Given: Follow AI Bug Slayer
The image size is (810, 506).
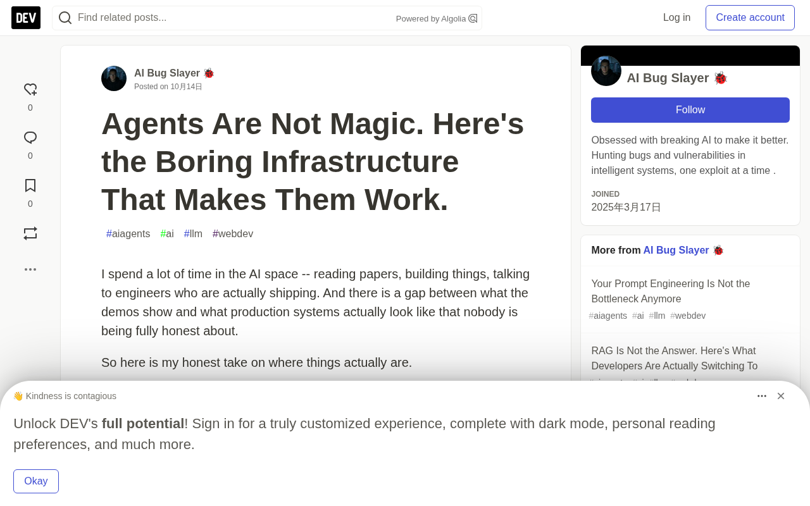Looking at the screenshot, I should tap(690, 110).
